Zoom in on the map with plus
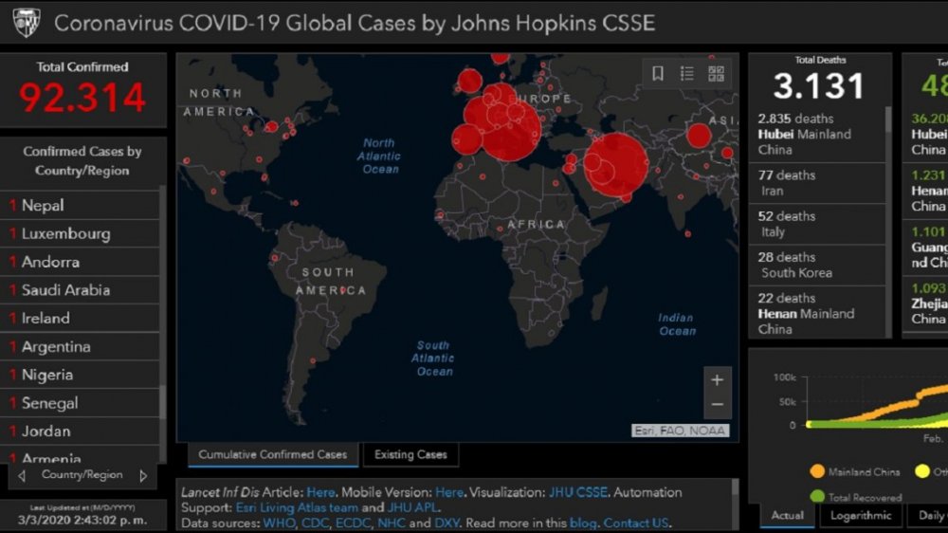This screenshot has height=533, width=948. [717, 380]
